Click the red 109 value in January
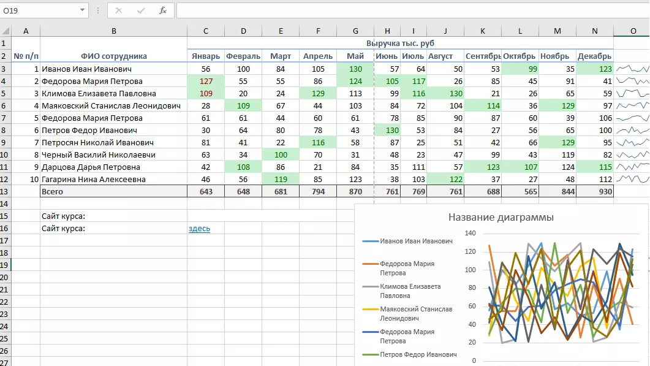Viewport: 650px width, 366px height. (206, 93)
